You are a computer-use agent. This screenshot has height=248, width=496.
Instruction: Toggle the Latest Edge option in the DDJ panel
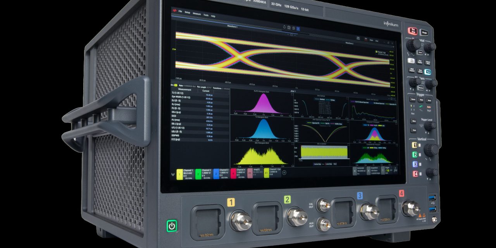pyautogui.click(x=328, y=164)
